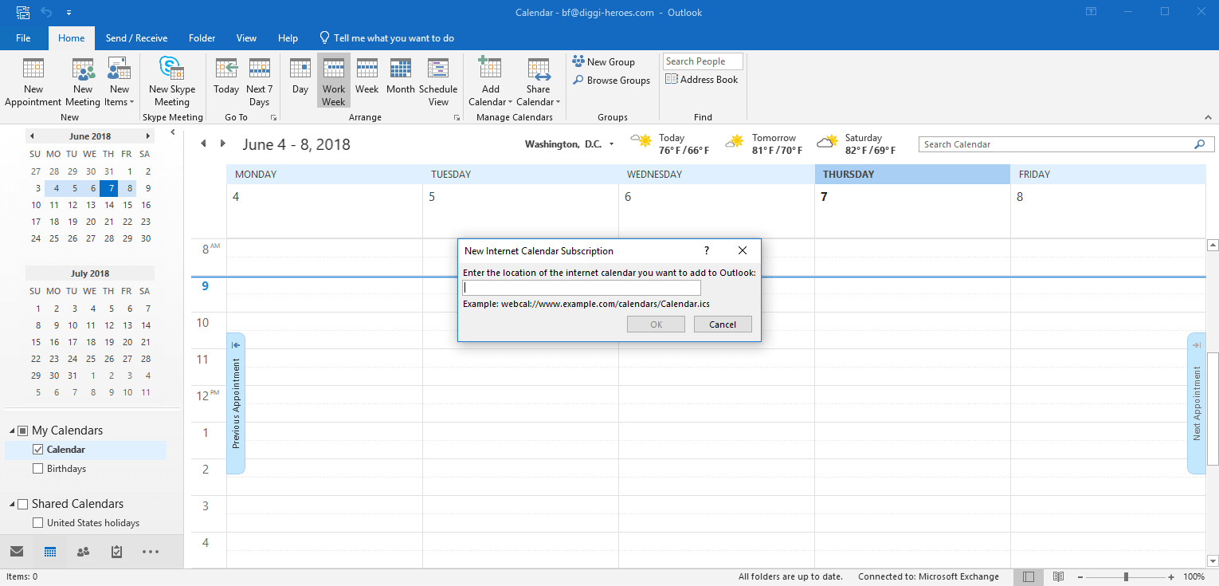1219x586 pixels.
Task: Collapse the My Calendars group
Action: [13, 431]
